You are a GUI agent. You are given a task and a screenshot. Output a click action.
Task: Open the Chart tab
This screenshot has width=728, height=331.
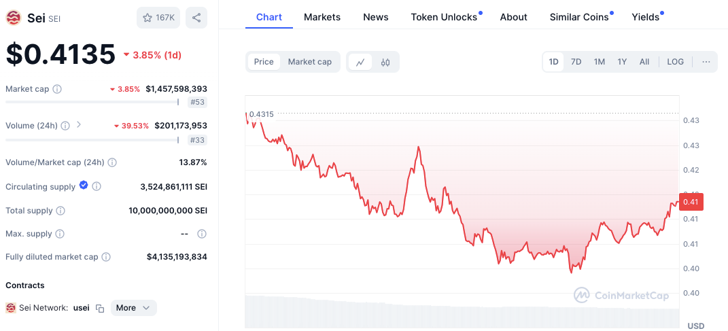pyautogui.click(x=269, y=17)
